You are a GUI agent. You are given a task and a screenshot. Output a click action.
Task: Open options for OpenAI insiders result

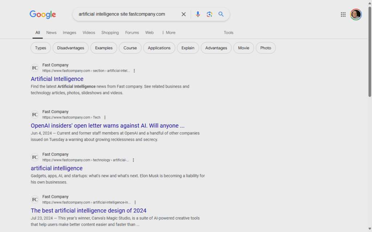[105, 117]
